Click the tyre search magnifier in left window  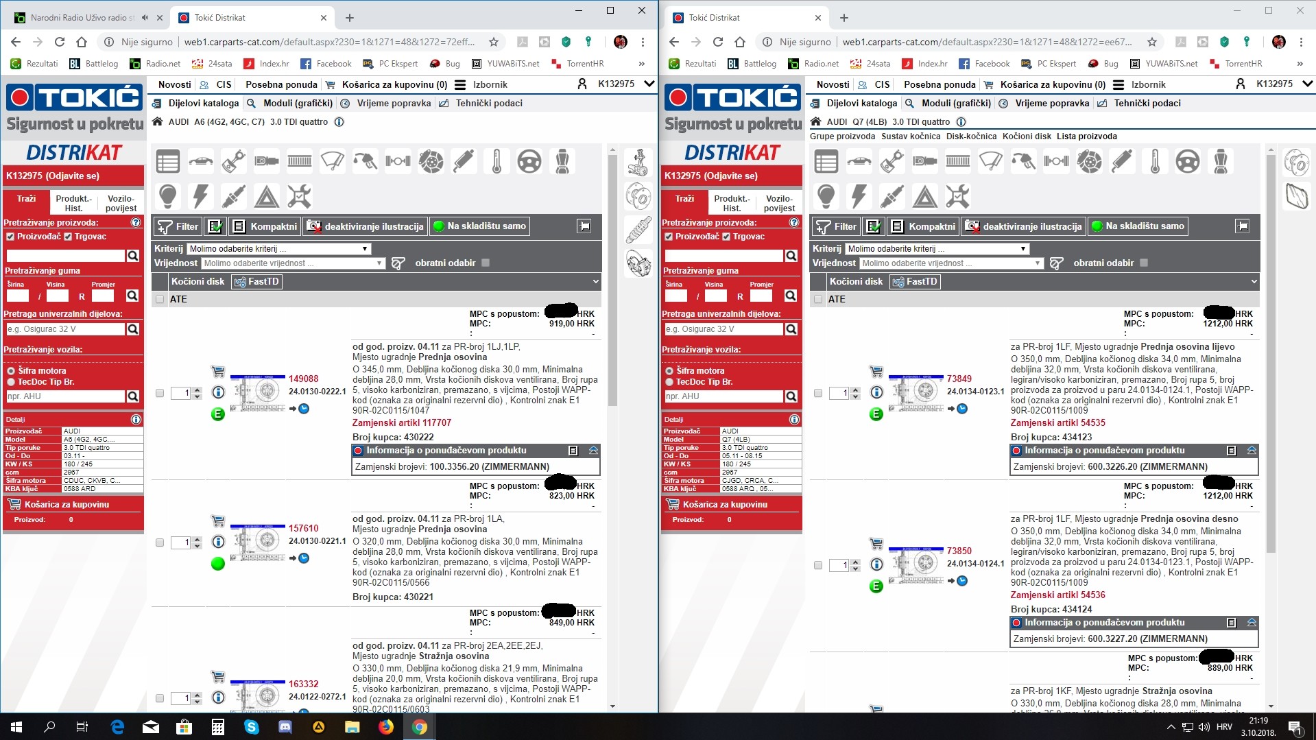click(132, 296)
